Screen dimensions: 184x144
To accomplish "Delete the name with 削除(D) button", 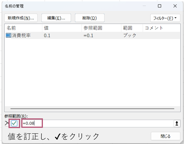I will coord(90,18).
